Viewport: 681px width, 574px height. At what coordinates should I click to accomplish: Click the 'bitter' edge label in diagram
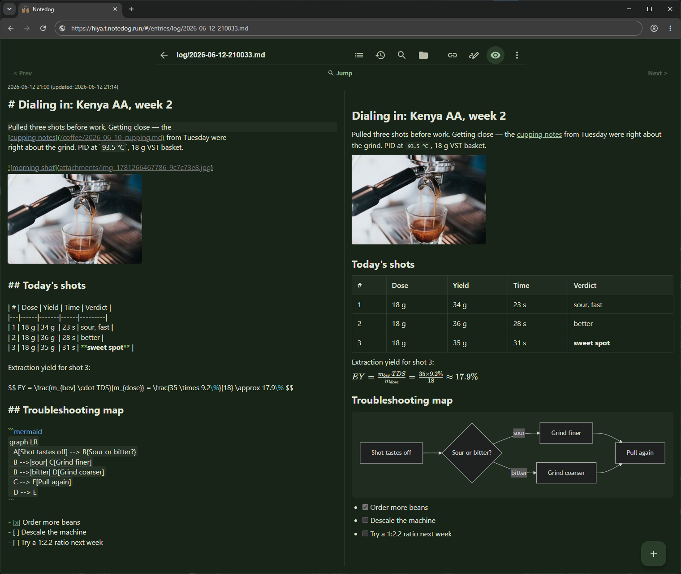tap(519, 473)
